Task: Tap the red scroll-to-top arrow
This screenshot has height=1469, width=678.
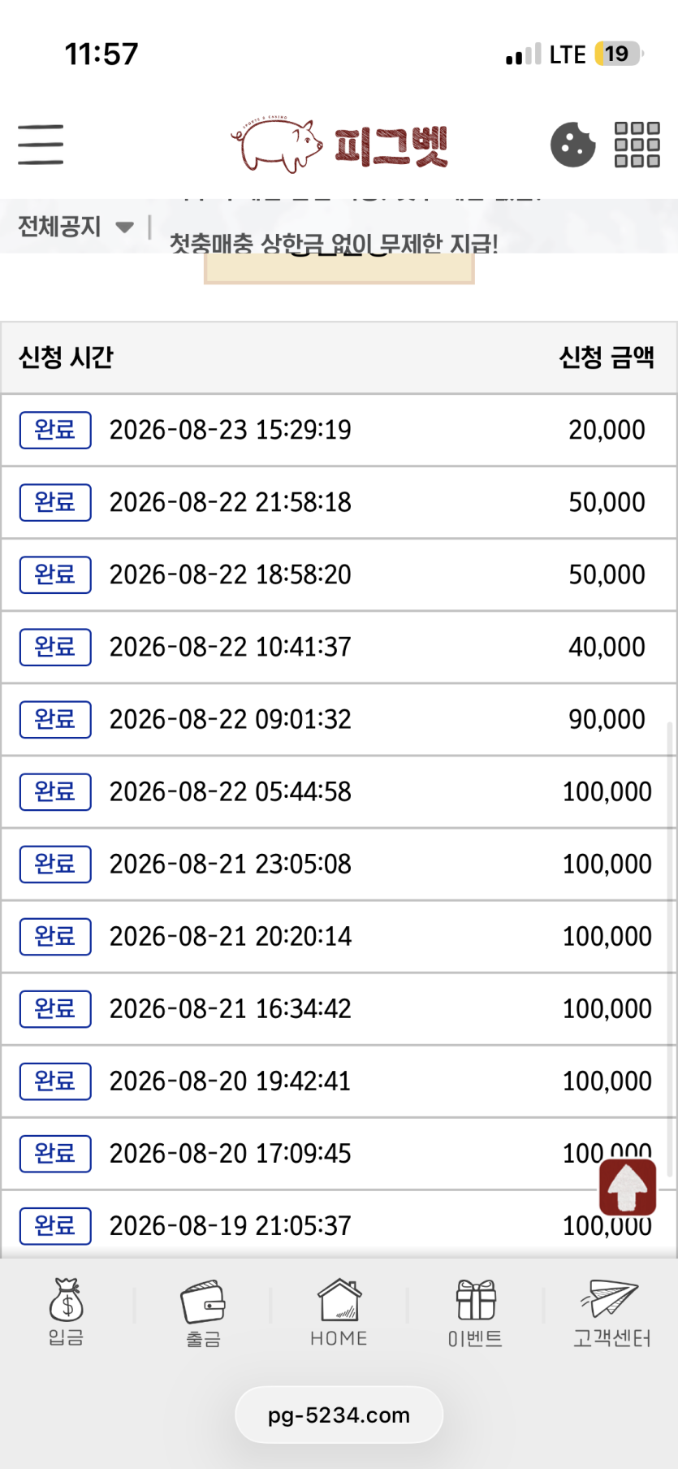Action: [x=628, y=1187]
